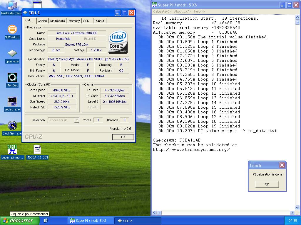Image resolution: width=301 pixels, height=225 pixels.
Task: Click the taskbar clock 07:55
Action: point(293,221)
